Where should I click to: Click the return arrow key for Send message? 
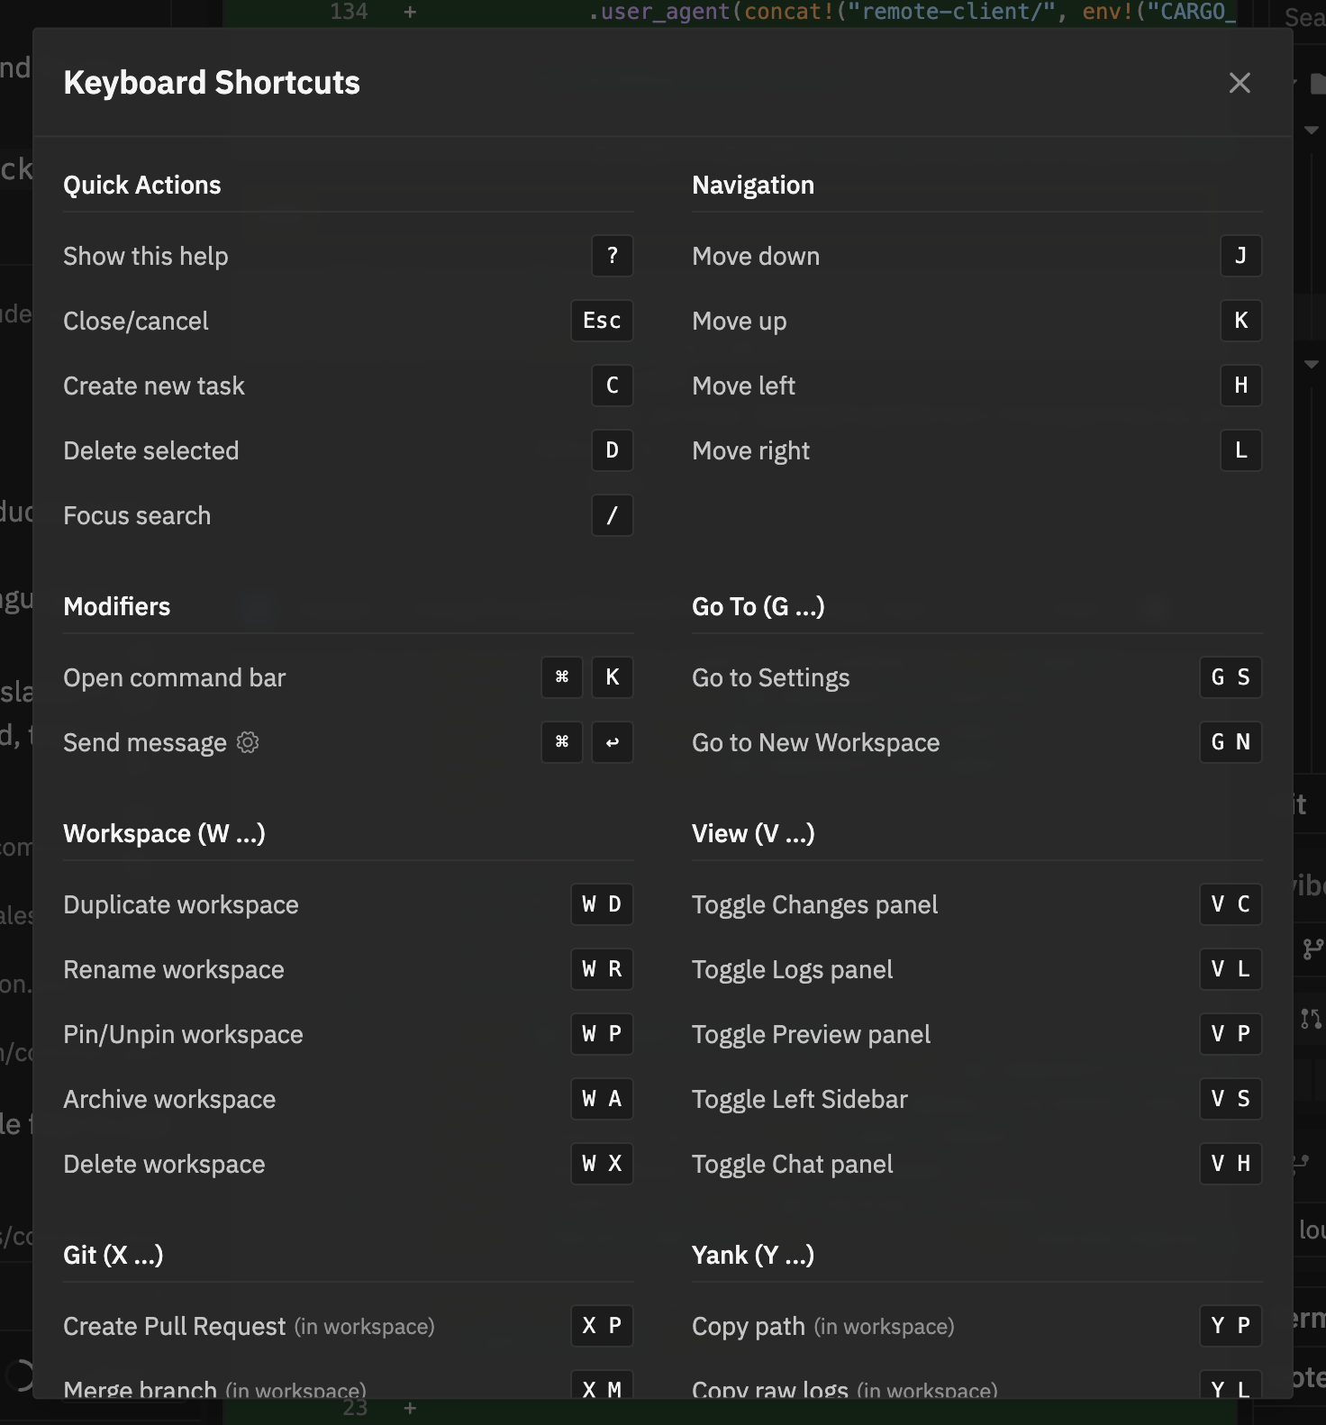tap(613, 742)
